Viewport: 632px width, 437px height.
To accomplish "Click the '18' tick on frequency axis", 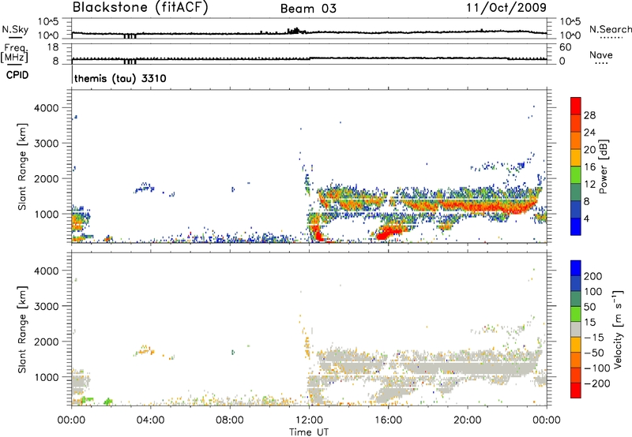I will pyautogui.click(x=53, y=47).
